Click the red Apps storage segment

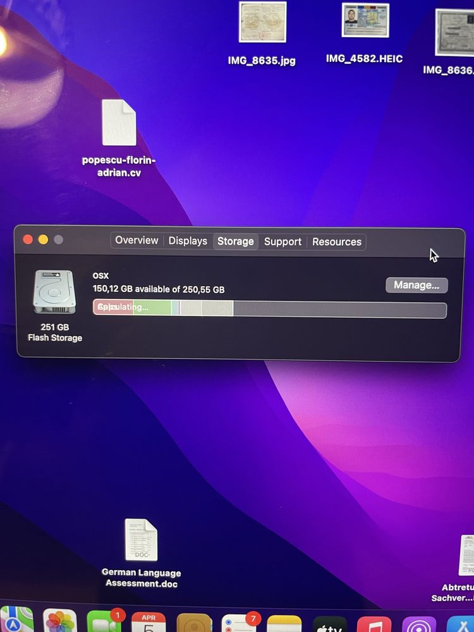(x=113, y=307)
